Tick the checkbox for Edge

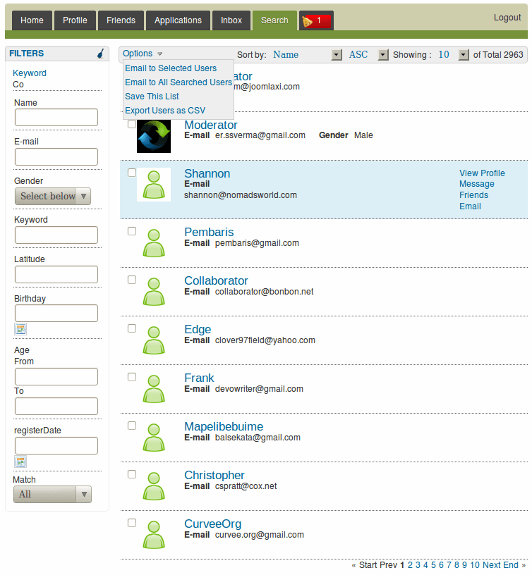click(132, 328)
